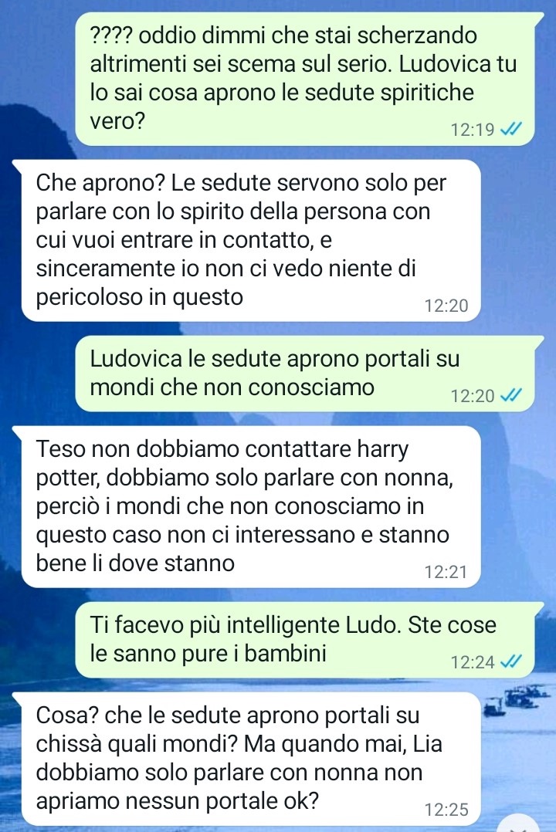This screenshot has width=556, height=832.
Task: Tap the word "pericoloso" in the second message
Action: [x=90, y=296]
